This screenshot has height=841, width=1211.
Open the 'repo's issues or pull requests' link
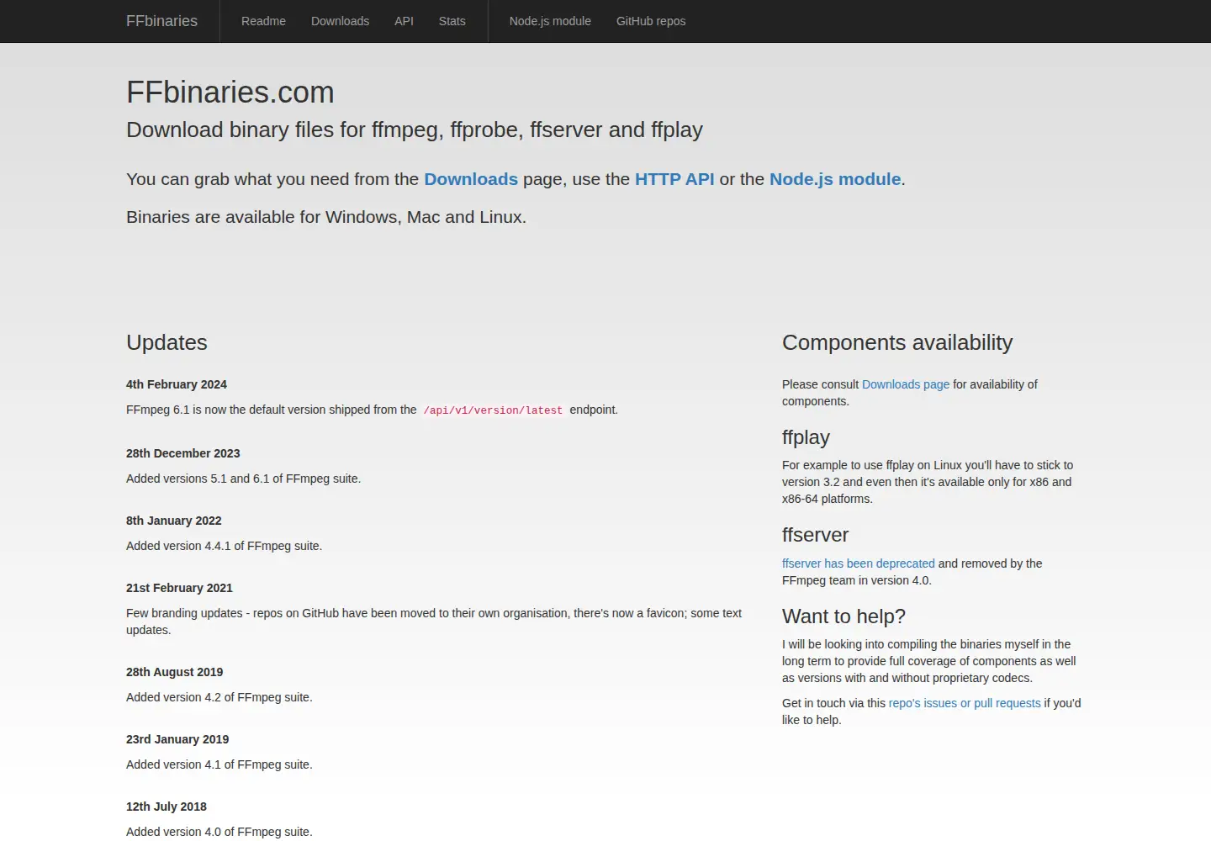pyautogui.click(x=965, y=703)
